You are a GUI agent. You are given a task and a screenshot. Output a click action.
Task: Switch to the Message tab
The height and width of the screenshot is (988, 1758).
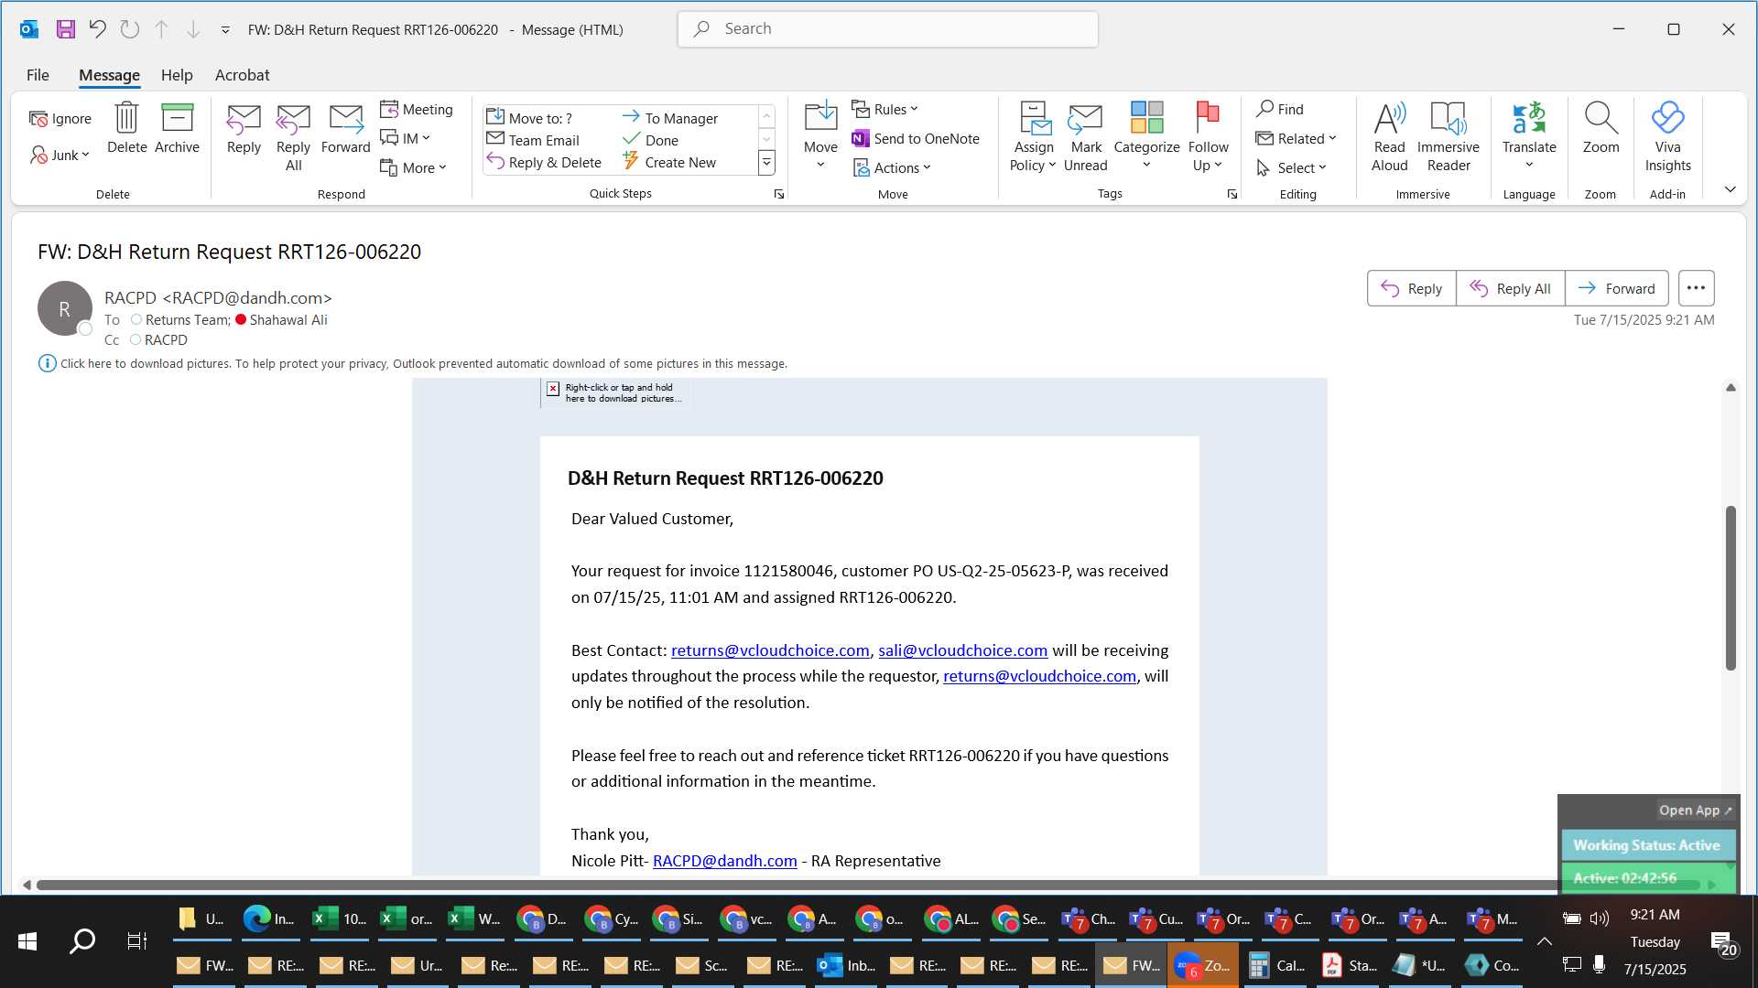pyautogui.click(x=109, y=75)
